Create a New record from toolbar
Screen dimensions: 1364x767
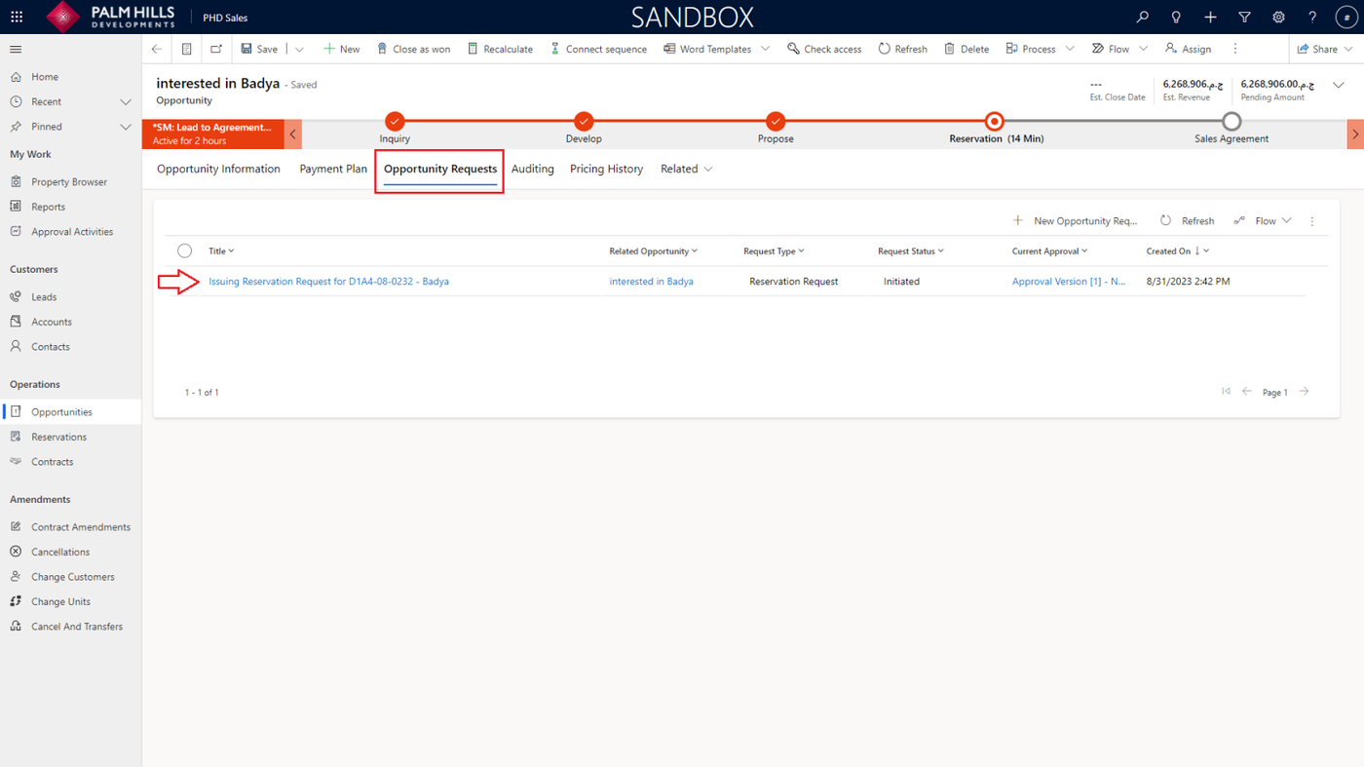[342, 49]
